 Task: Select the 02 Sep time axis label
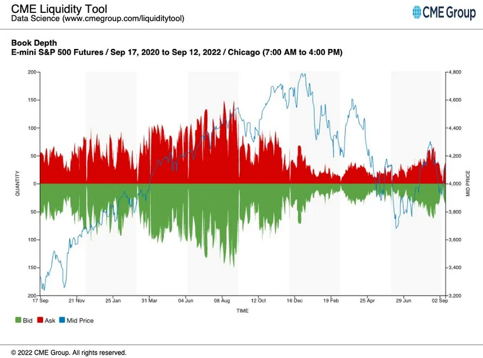click(x=440, y=300)
